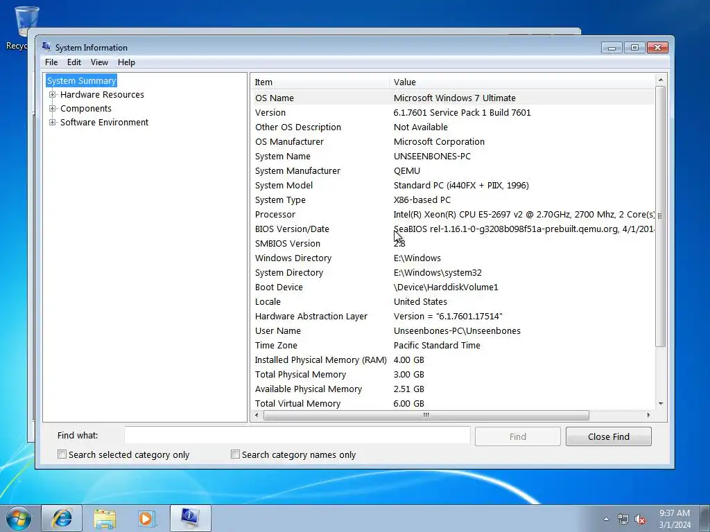This screenshot has height=532, width=710.
Task: Select the Version row label
Action: [270, 112]
